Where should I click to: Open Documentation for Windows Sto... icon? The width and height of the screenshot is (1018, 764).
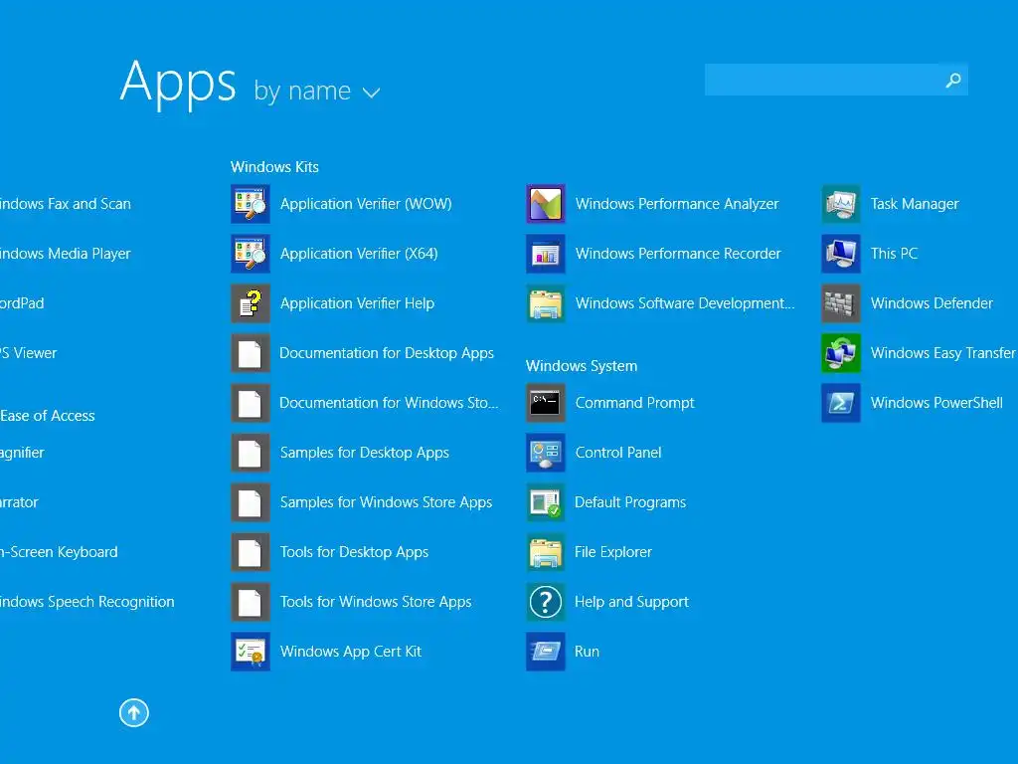coord(250,403)
